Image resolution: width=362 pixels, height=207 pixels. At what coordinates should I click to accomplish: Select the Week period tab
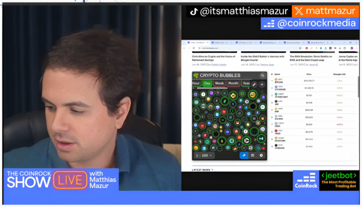pyautogui.click(x=219, y=83)
